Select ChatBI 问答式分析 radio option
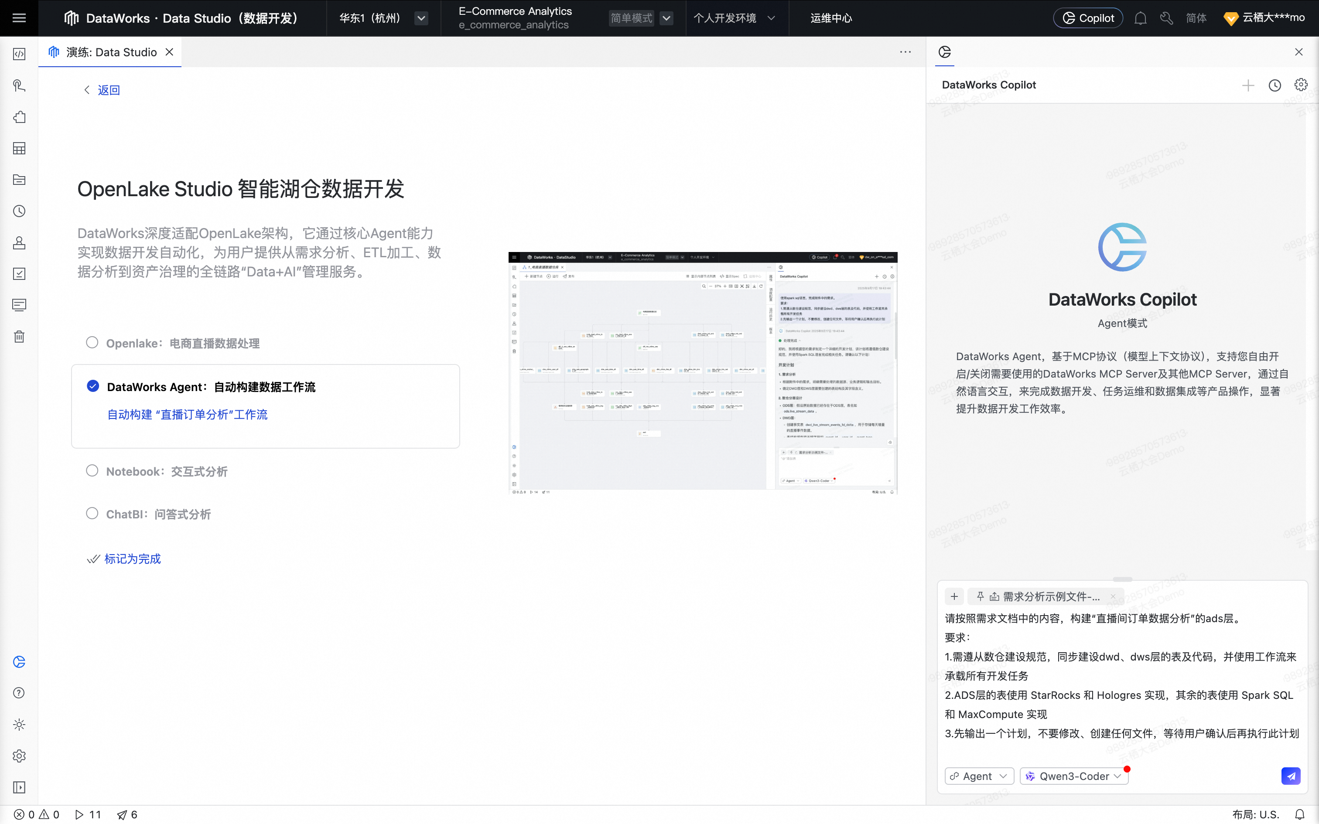 pos(92,514)
